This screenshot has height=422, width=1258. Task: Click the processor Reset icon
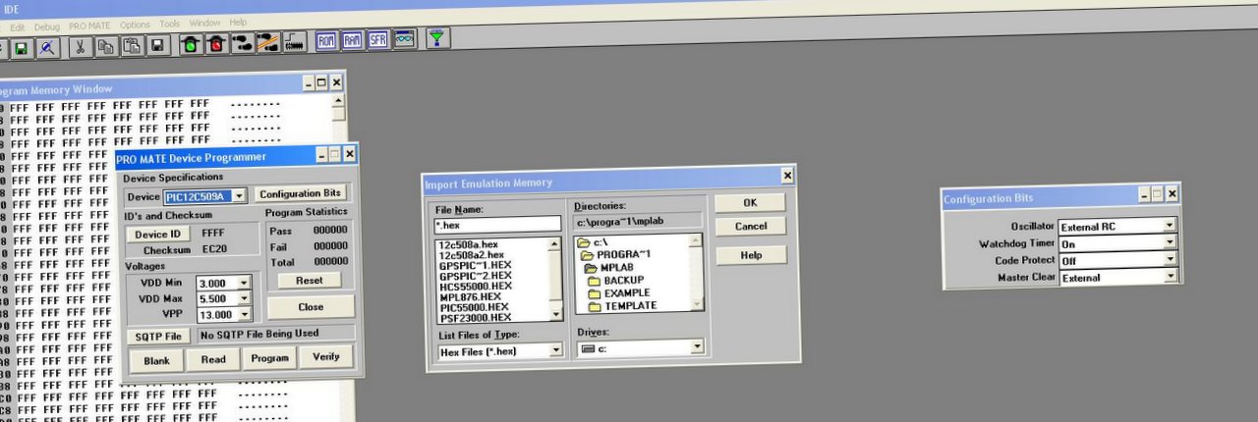pyautogui.click(x=295, y=42)
